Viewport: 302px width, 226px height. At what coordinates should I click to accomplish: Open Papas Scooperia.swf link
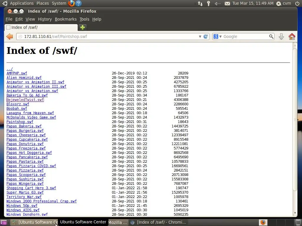26,175
